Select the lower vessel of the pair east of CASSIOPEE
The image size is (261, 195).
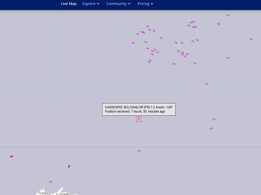coord(211,128)
